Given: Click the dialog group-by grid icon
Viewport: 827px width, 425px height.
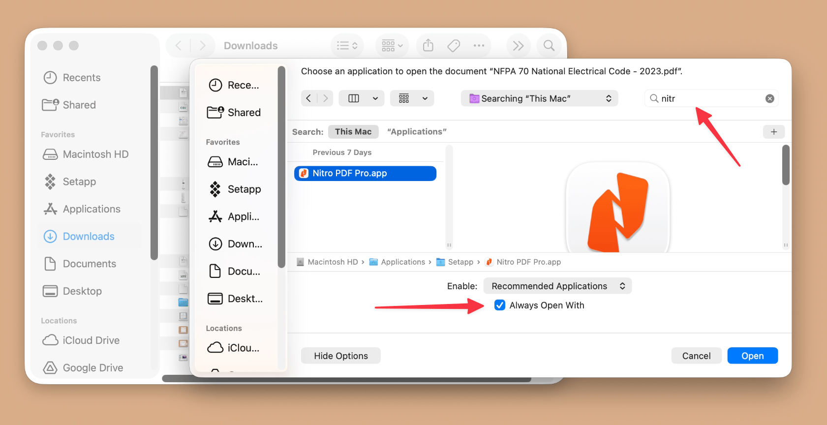Looking at the screenshot, I should tap(404, 98).
